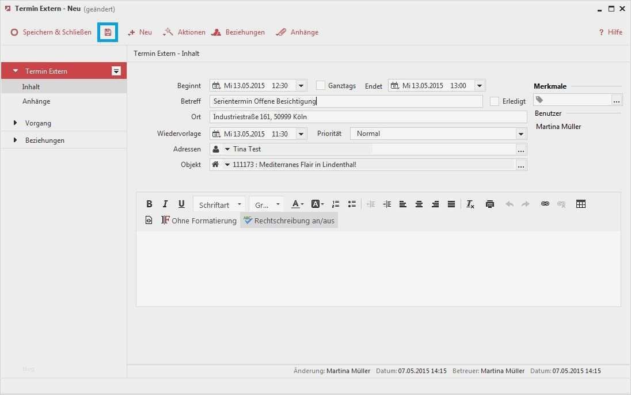Open the Aktionen menu
Image resolution: width=631 pixels, height=395 pixels.
click(184, 32)
